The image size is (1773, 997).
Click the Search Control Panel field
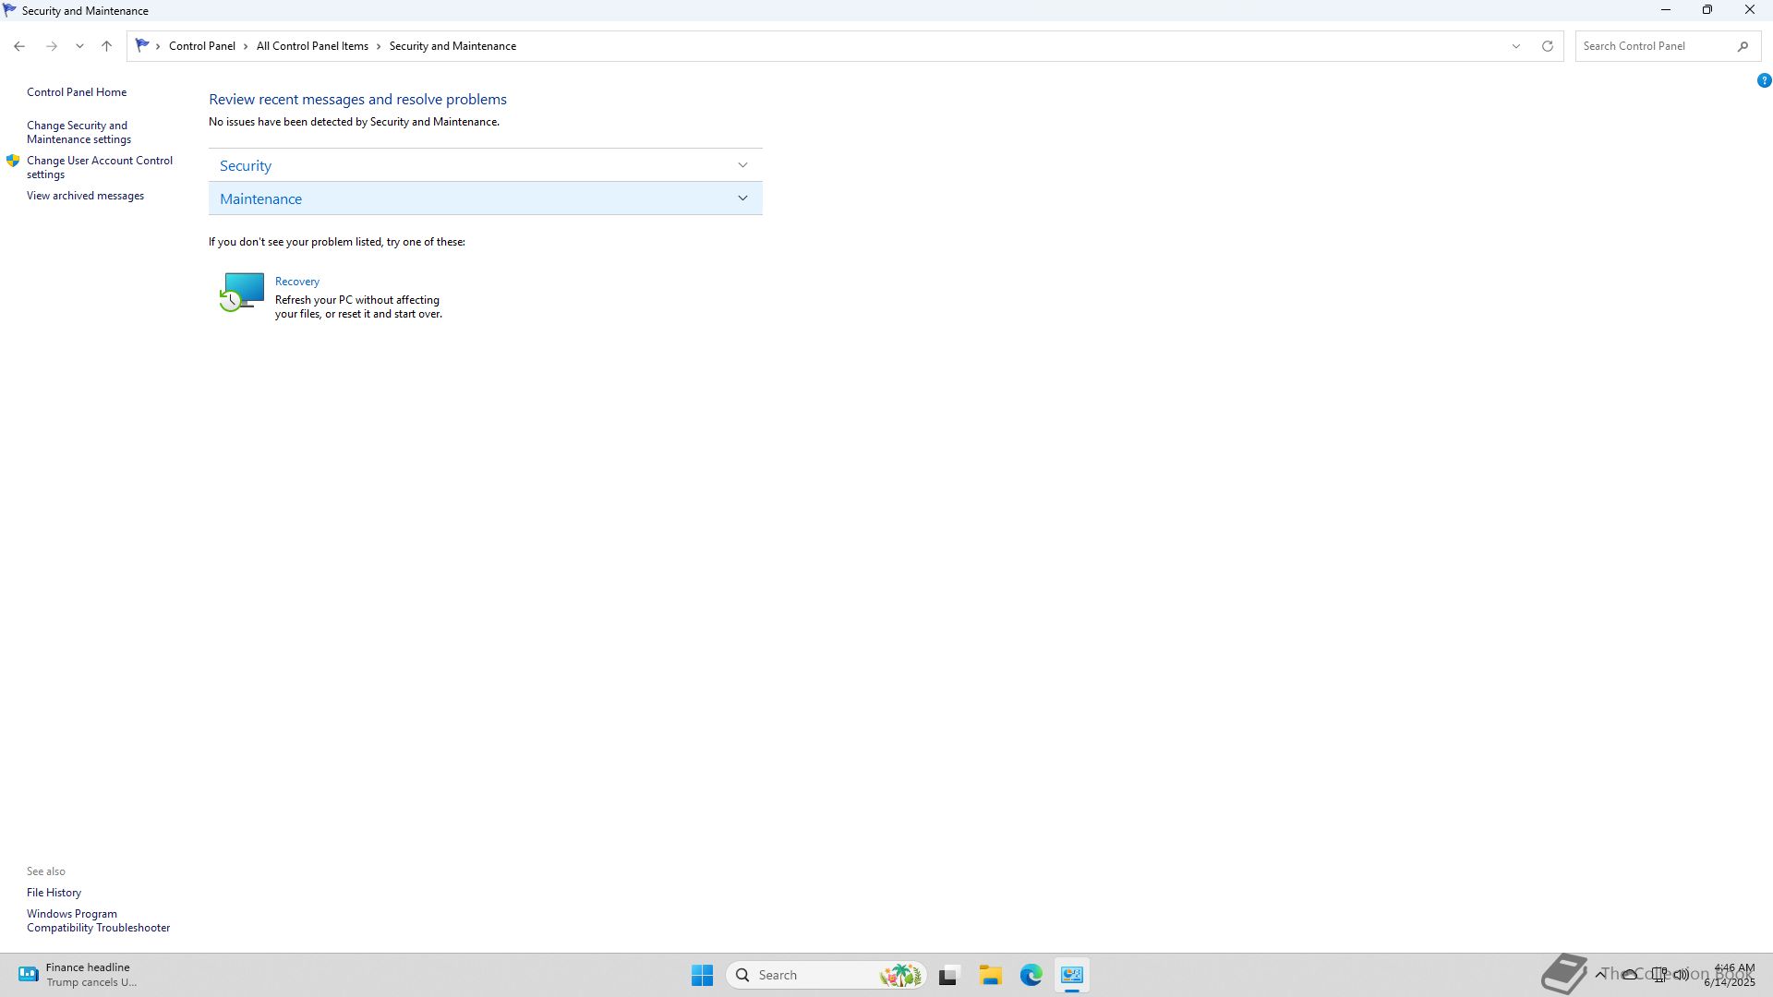pyautogui.click(x=1653, y=46)
